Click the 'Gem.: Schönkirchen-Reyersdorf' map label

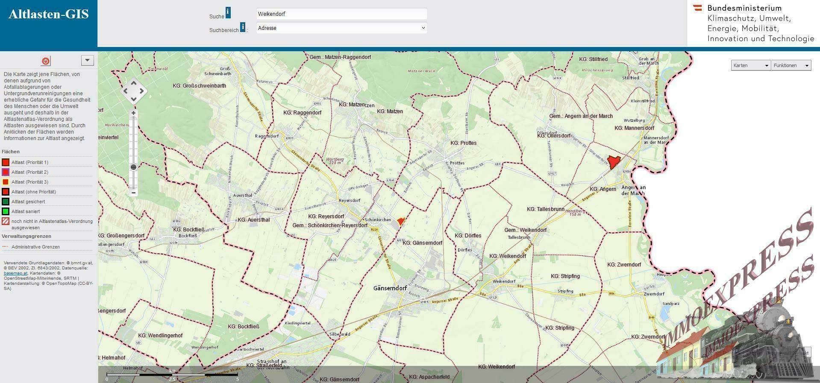330,225
